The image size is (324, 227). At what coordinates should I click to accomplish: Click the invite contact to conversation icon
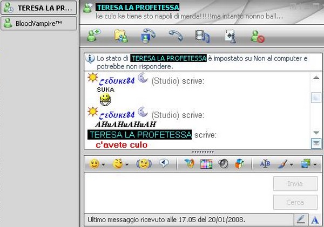coord(93,36)
